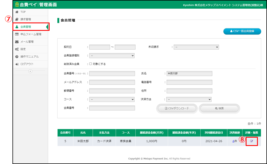The width and height of the screenshot is (267, 164).
Task: Open the edit icon for member 米田太郎
Action: coord(251,141)
